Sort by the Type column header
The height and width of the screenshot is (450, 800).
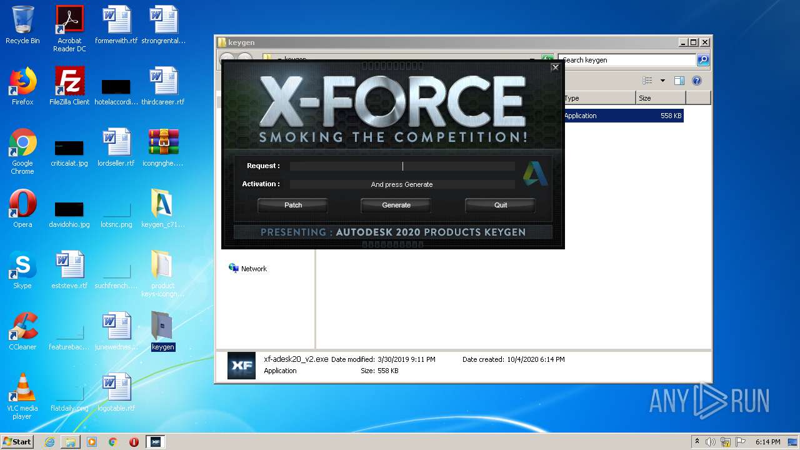[599, 98]
